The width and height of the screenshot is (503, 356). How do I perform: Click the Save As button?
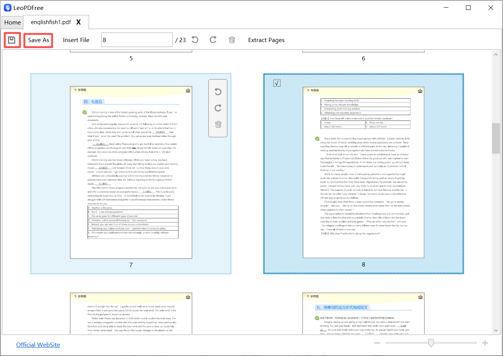point(38,40)
